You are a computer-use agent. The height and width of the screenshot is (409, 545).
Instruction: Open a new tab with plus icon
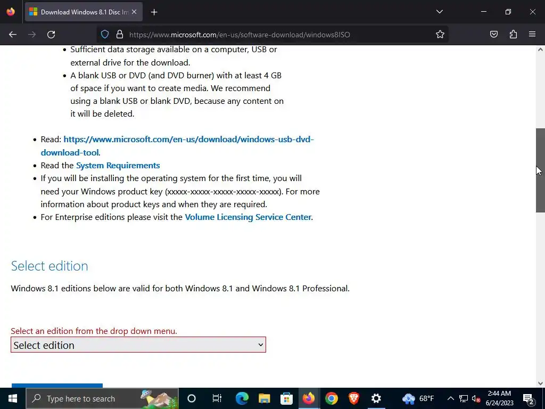click(154, 12)
